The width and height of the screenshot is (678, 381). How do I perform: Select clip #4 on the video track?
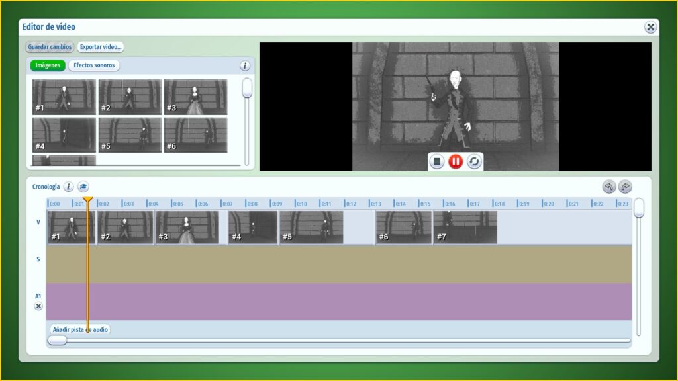tap(253, 228)
